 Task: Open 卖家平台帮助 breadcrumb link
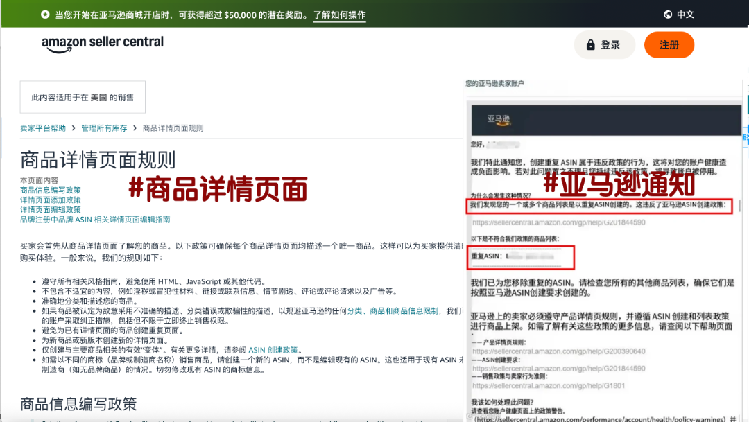[x=43, y=128]
